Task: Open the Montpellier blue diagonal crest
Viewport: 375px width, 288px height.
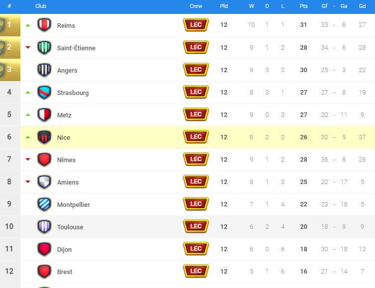Action: [44, 204]
